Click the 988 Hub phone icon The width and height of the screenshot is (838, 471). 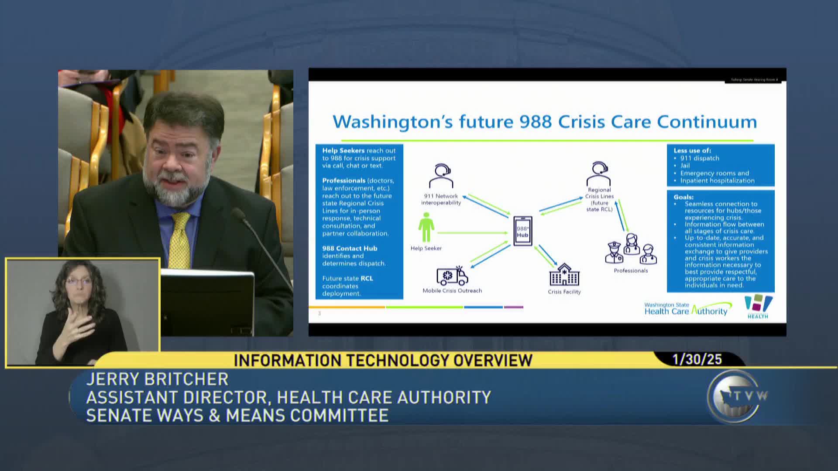pyautogui.click(x=522, y=231)
